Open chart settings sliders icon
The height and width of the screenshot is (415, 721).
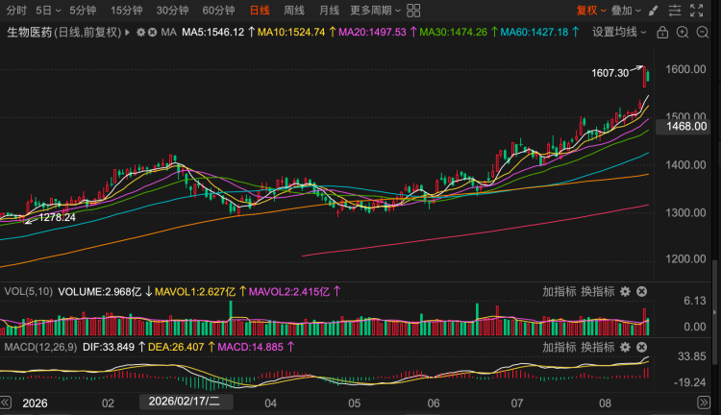tap(675, 11)
